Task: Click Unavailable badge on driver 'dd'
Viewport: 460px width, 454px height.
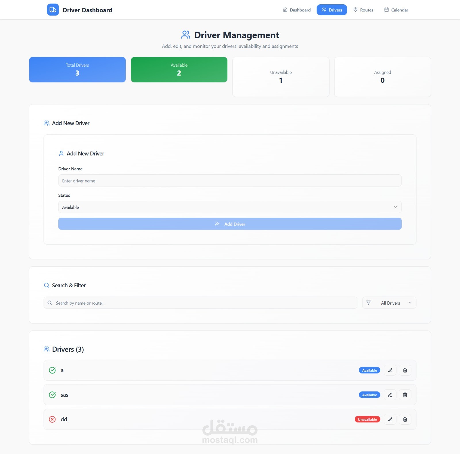Action: [x=367, y=419]
